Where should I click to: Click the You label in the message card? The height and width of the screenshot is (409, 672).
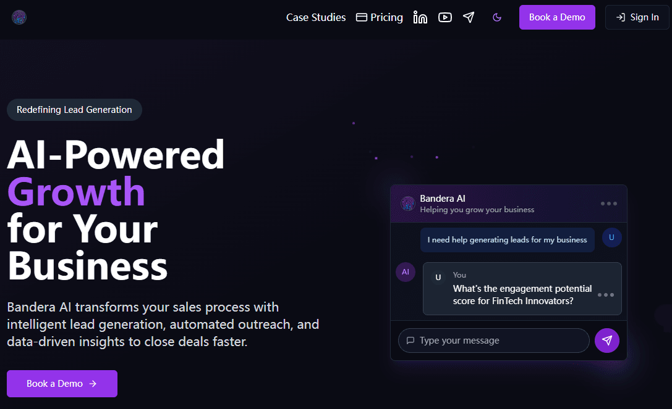click(459, 275)
